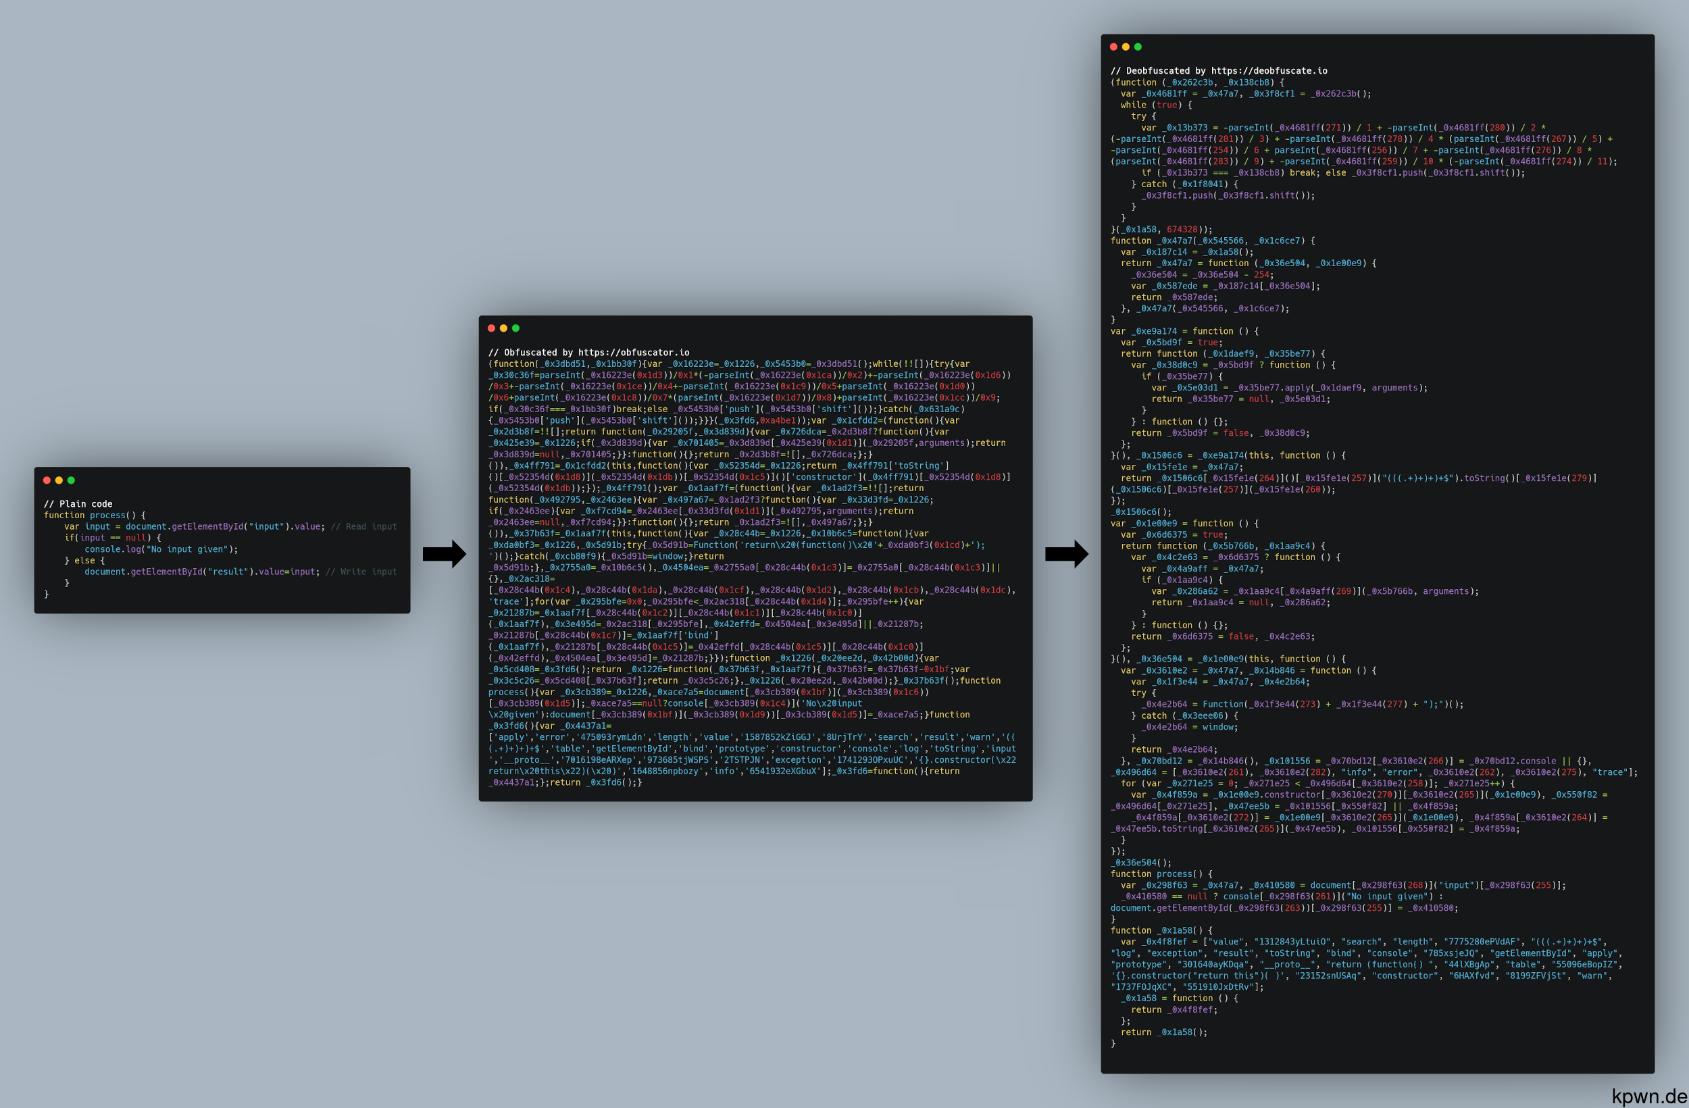Click the yellow minimize button on the Deobfuscated window
Viewport: 1689px width, 1108px height.
point(1126,45)
